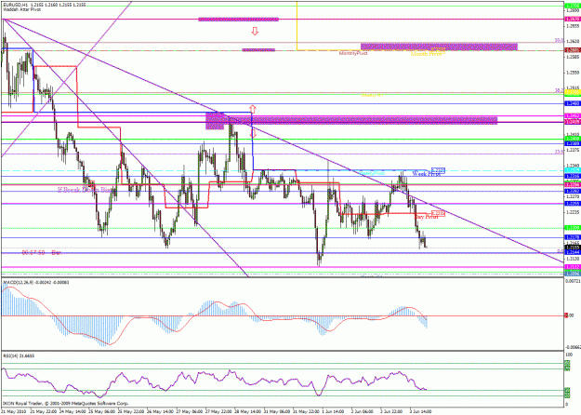Click the cyan WeeklyPivot label
Viewport: 581px width, 415px height.
(372, 173)
